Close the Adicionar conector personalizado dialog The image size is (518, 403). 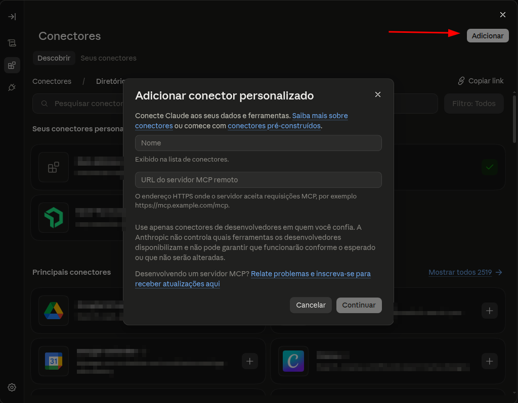tap(377, 94)
